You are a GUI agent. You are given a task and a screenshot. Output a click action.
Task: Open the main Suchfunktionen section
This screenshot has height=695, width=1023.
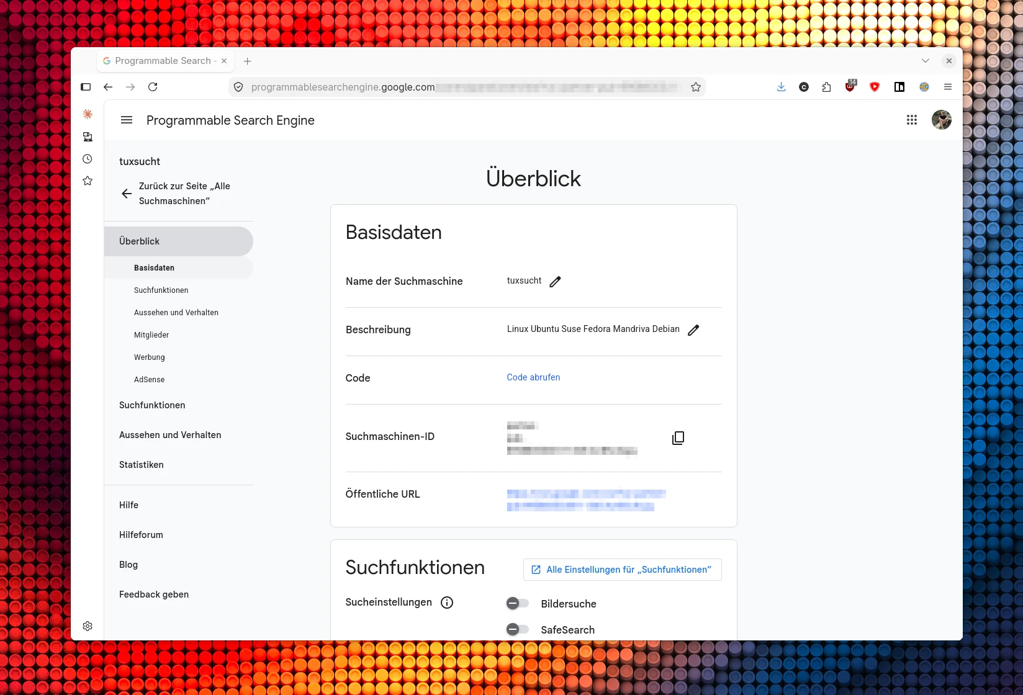click(152, 405)
